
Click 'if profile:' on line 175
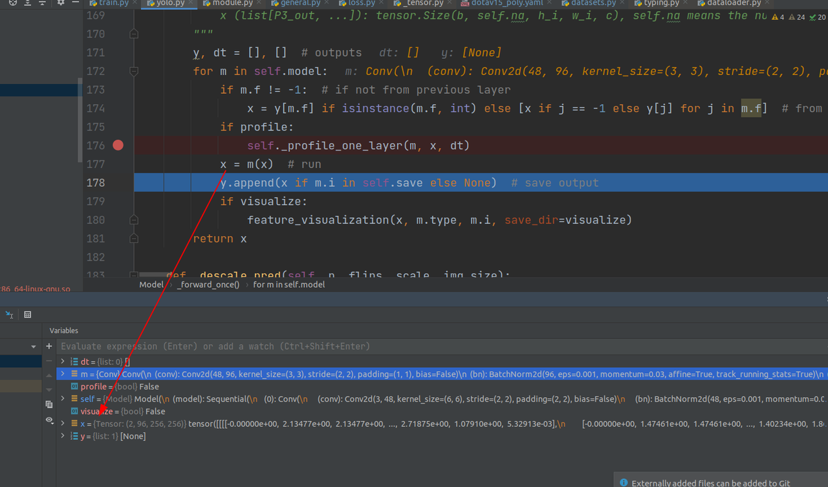click(257, 127)
